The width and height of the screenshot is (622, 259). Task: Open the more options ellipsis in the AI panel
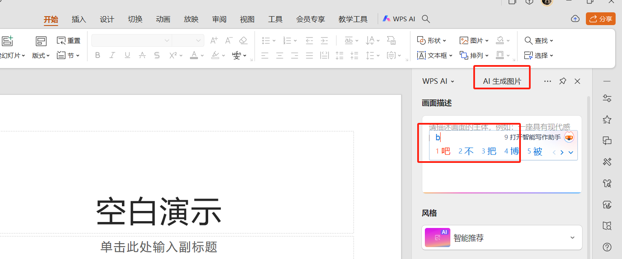548,81
